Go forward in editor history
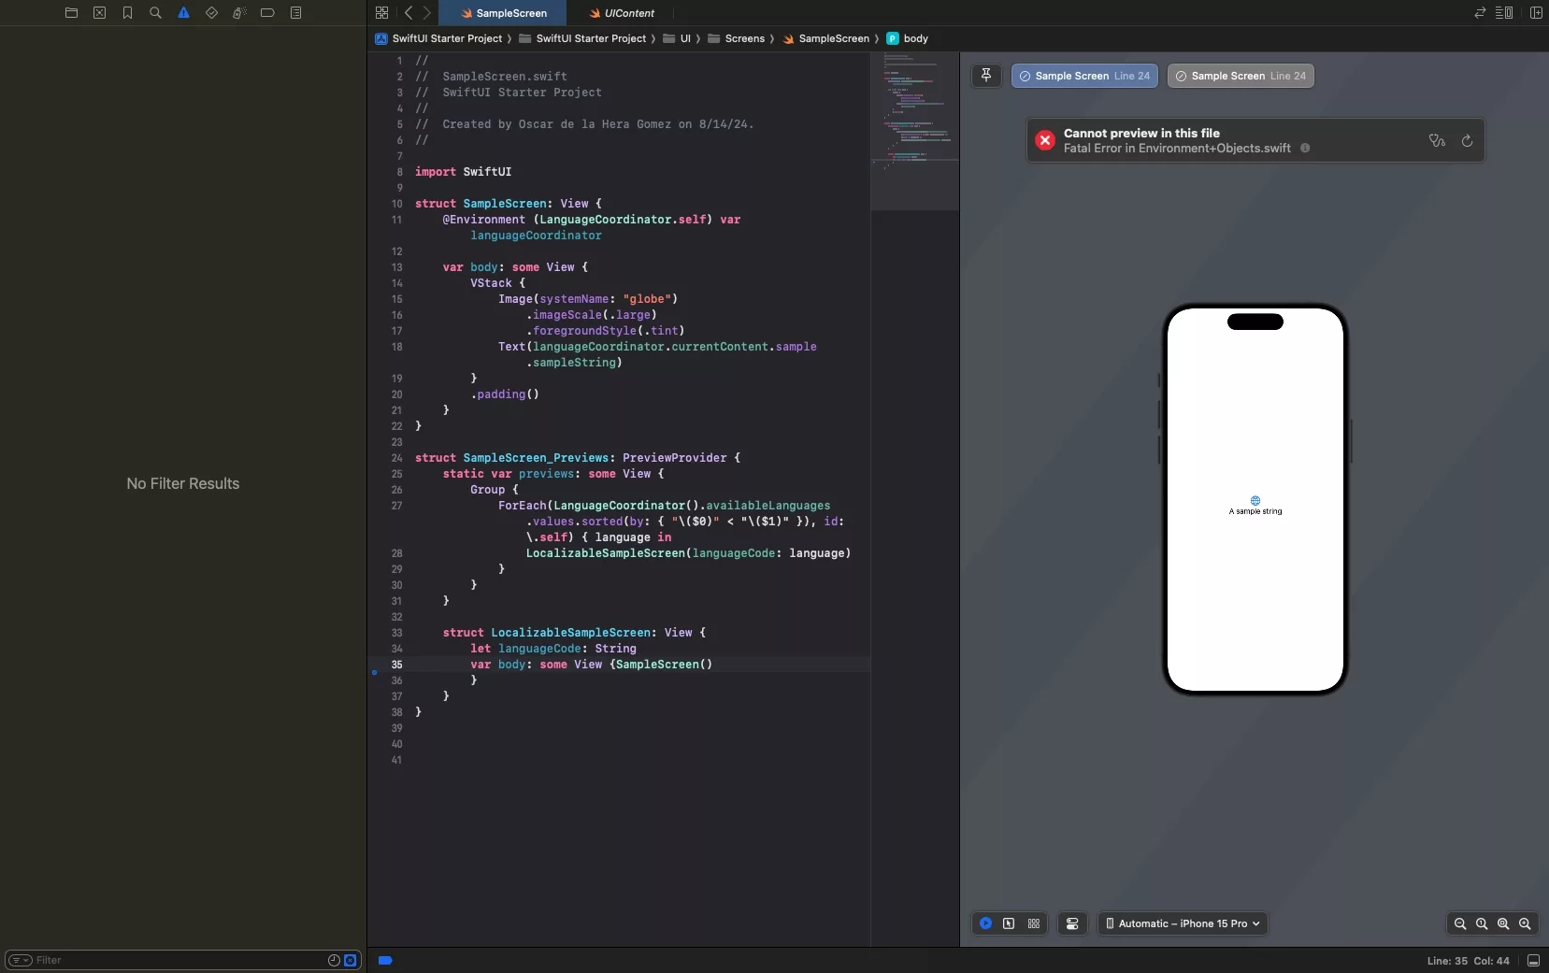The width and height of the screenshot is (1549, 973). (427, 13)
